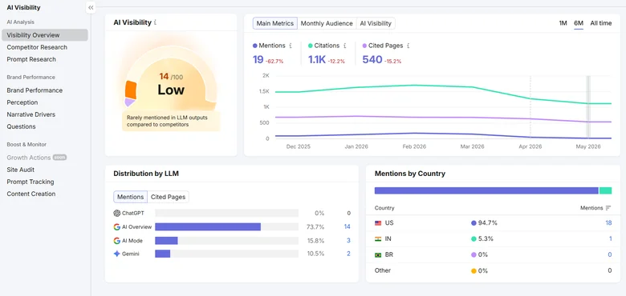Click the Google icon next to AI Mode
Viewport: 626px width, 296px height.
pos(116,241)
